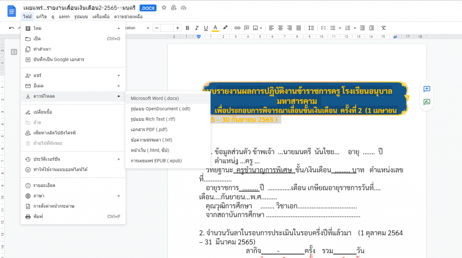
Task: Open the ความช่วยเหลือ (Help) menu
Action: pyautogui.click(x=128, y=17)
